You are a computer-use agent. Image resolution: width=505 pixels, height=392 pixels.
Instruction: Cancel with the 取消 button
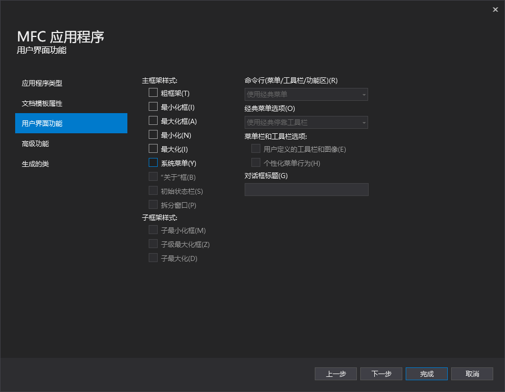tap(472, 374)
